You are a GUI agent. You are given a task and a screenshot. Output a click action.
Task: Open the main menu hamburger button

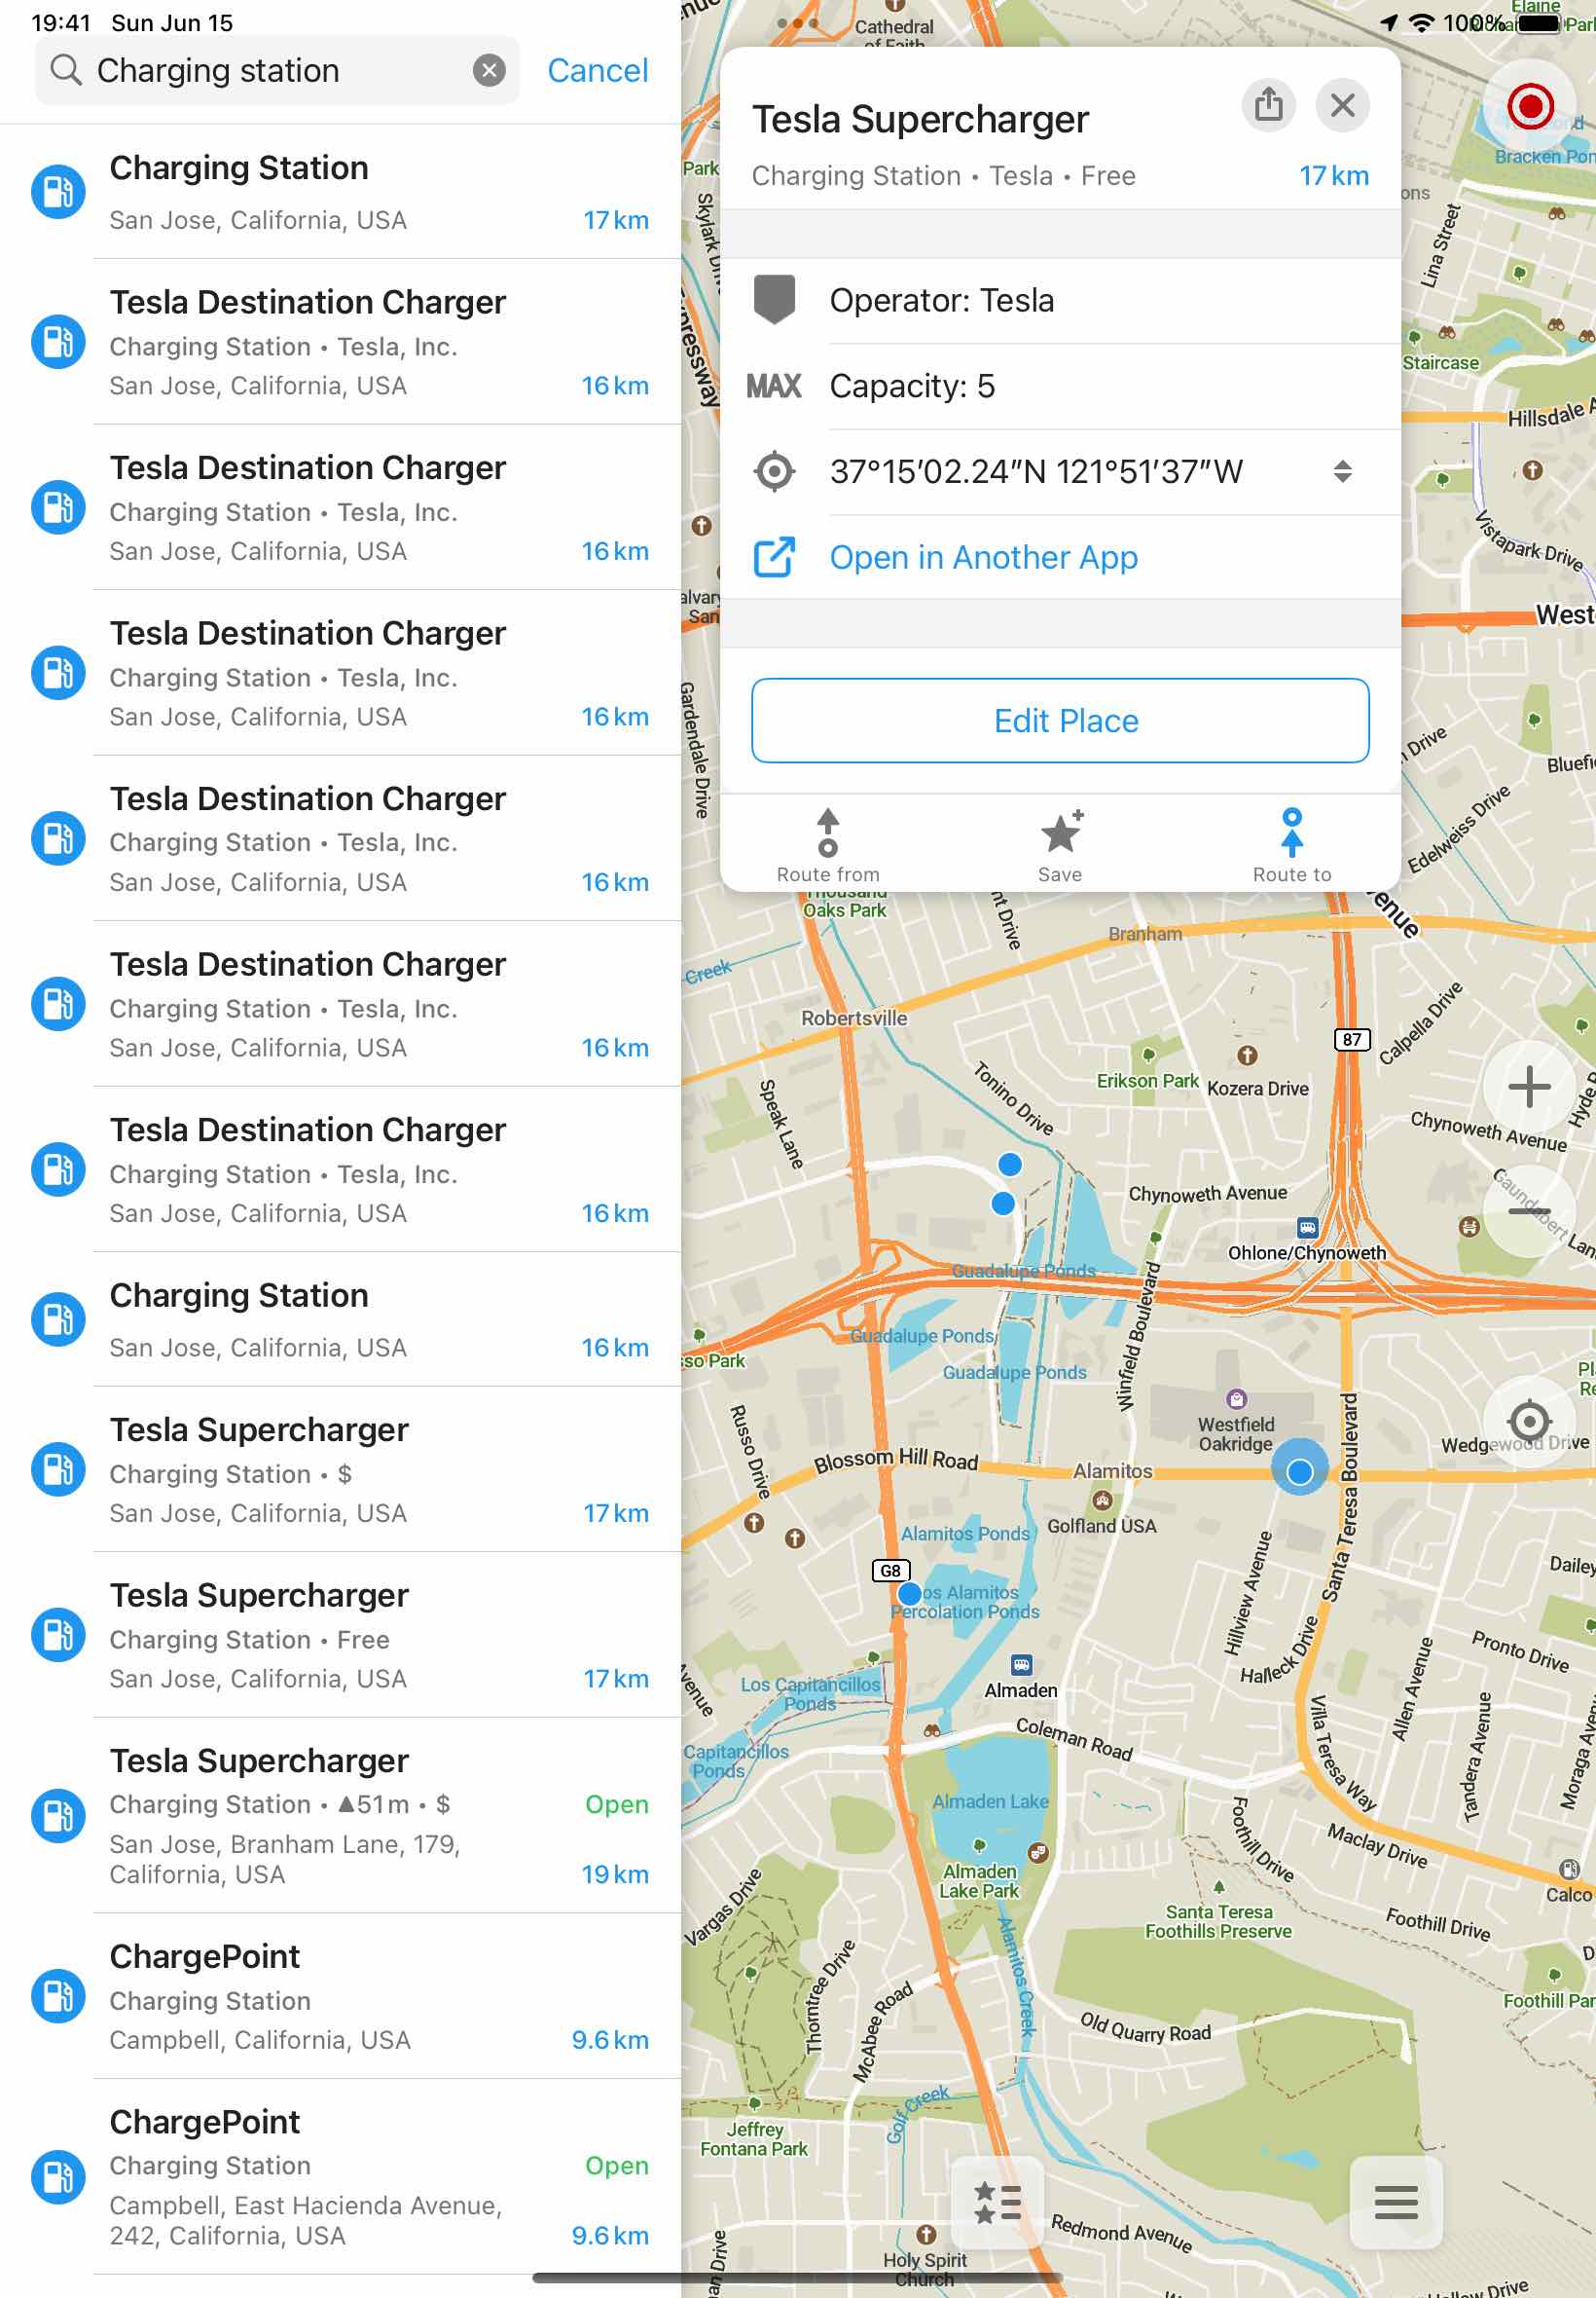(x=1395, y=2202)
